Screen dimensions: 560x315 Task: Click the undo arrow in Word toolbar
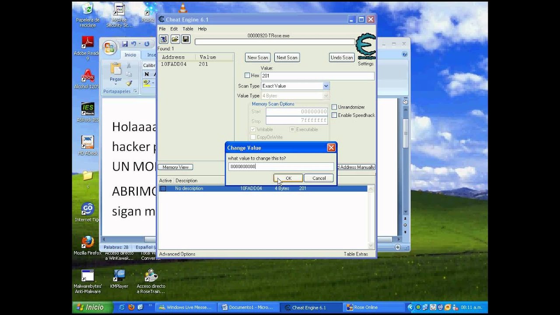[x=133, y=44]
